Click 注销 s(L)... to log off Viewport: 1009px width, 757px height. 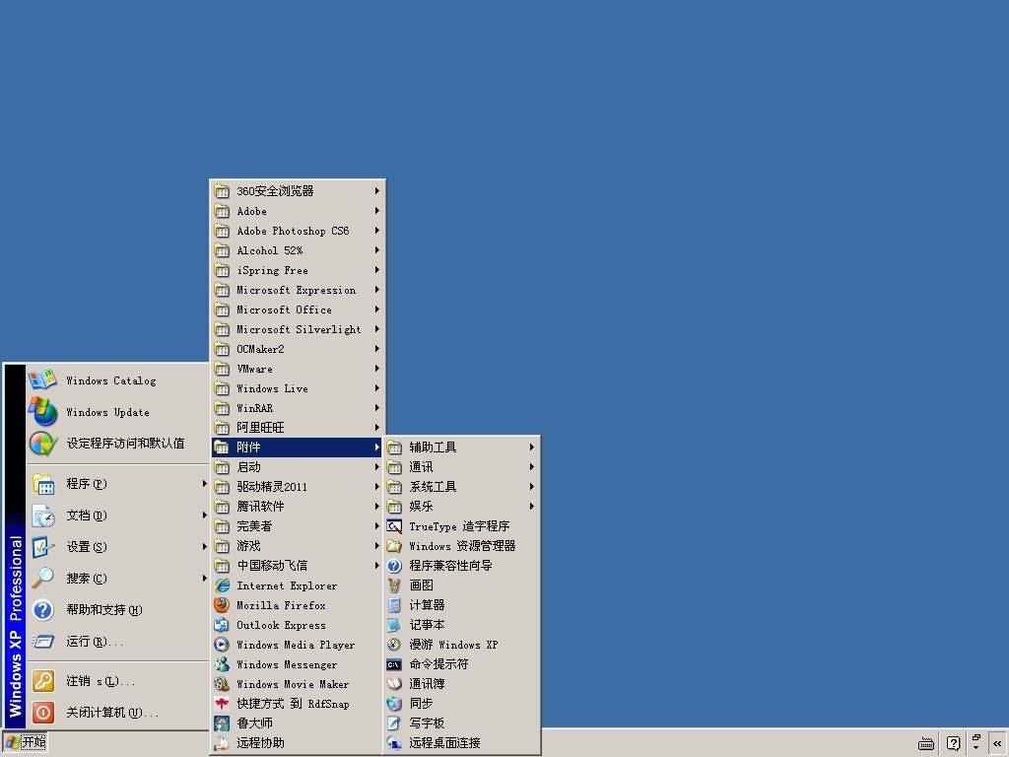tap(118, 681)
